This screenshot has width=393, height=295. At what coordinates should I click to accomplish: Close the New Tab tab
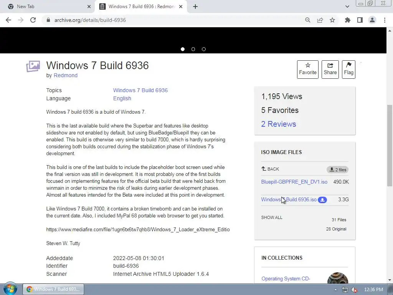pos(89,7)
